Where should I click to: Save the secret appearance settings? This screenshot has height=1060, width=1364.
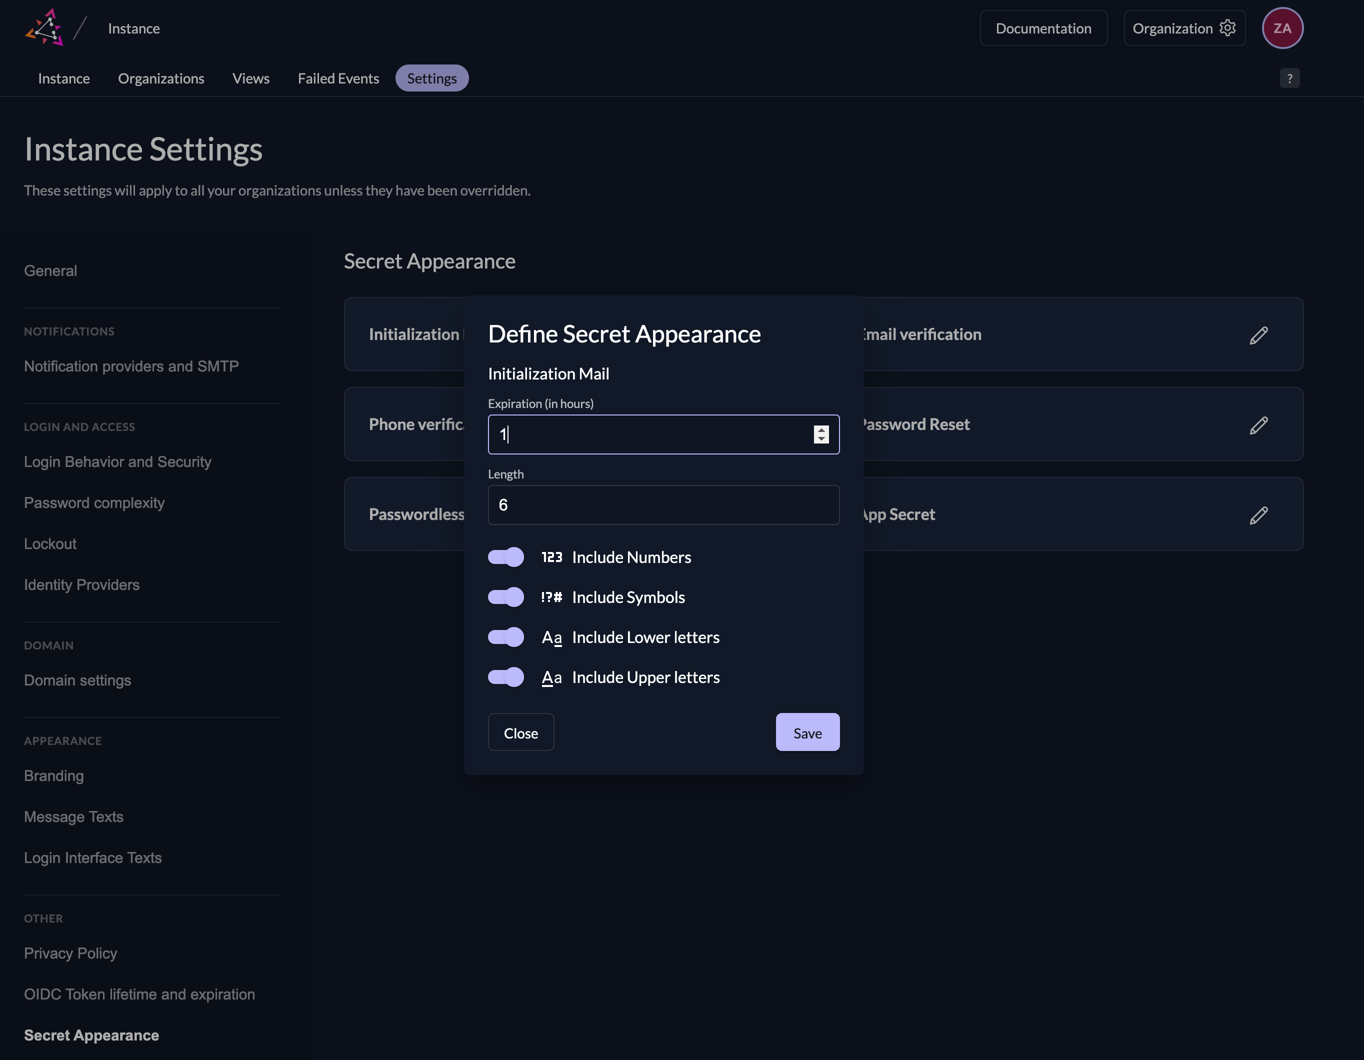(x=807, y=732)
